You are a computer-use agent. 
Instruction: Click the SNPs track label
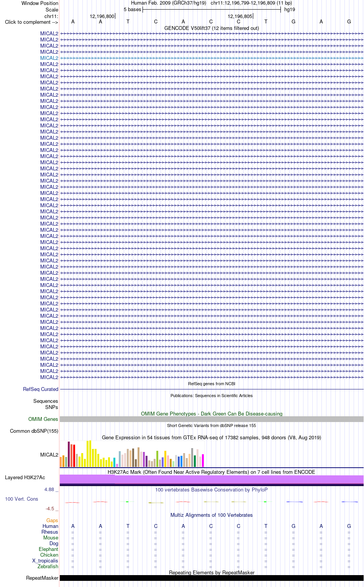(x=52, y=407)
